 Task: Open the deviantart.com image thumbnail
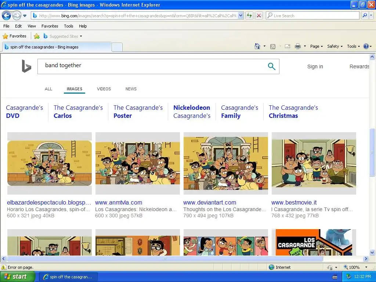(226, 163)
